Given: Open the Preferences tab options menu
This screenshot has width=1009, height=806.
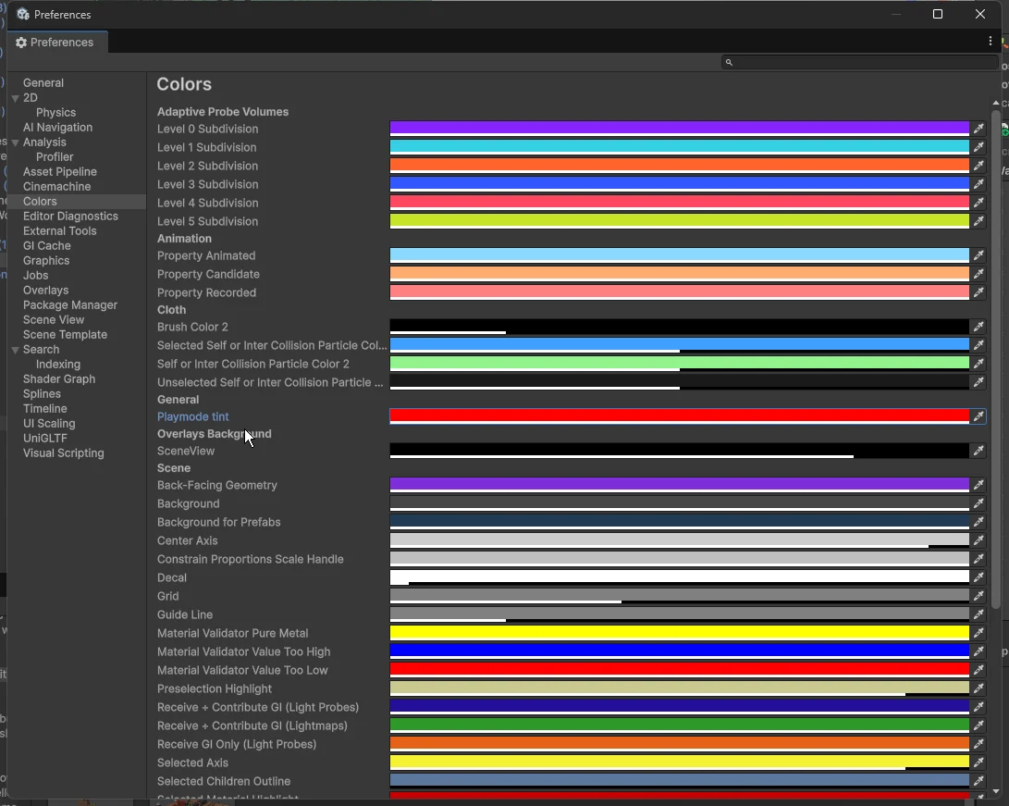Looking at the screenshot, I should [x=991, y=42].
